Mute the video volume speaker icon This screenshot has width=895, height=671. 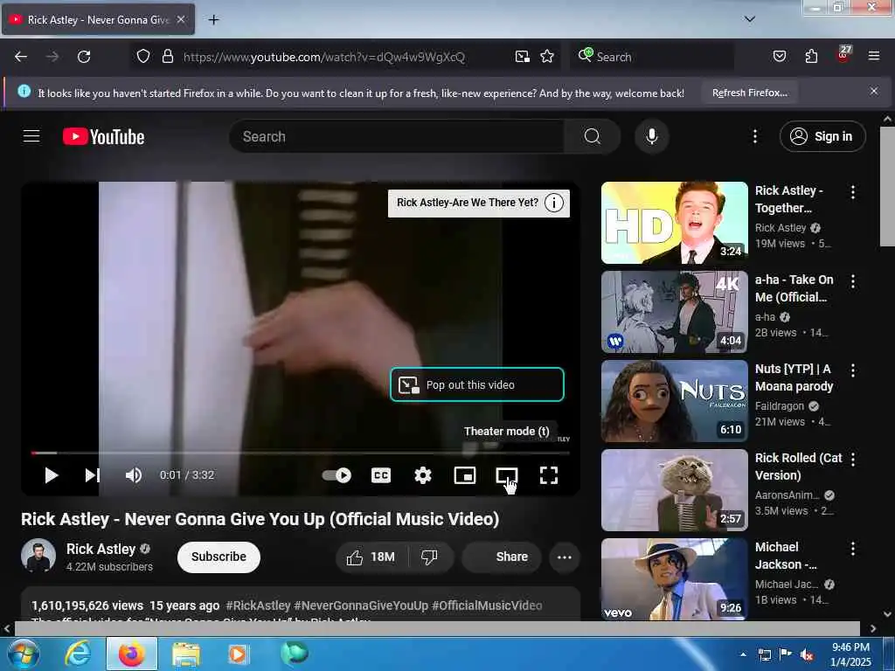(134, 475)
